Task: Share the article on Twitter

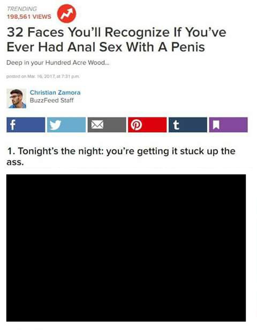Action: 66,125
